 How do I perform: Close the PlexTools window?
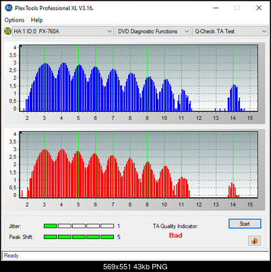click(259, 8)
